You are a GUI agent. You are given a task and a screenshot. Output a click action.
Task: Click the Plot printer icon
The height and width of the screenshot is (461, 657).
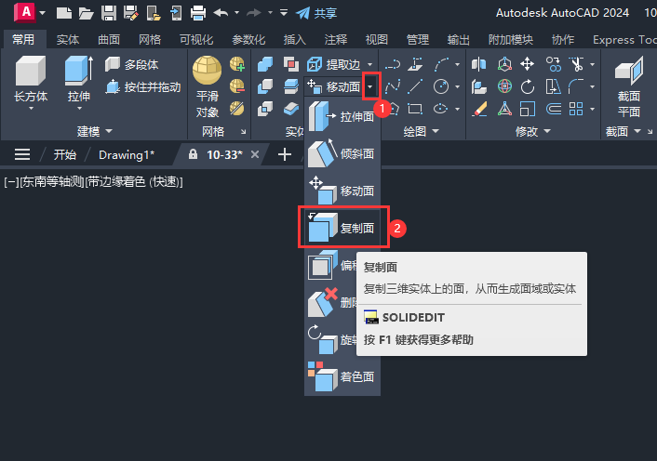coord(198,13)
